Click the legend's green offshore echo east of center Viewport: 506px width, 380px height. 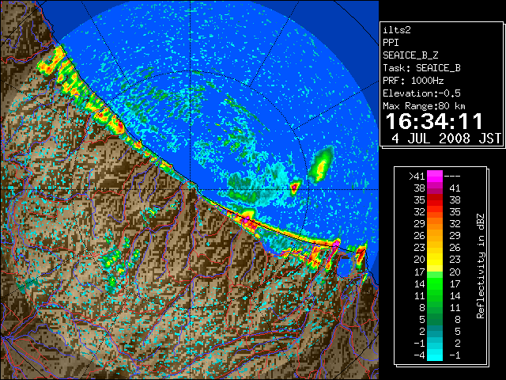click(321, 164)
